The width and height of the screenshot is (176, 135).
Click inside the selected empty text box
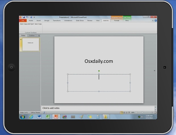(99, 83)
